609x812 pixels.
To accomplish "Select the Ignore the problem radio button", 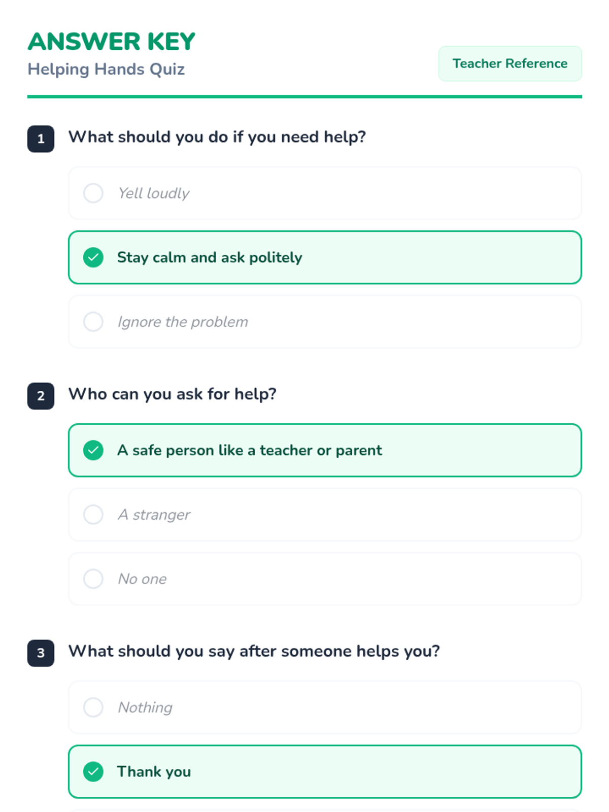I will (93, 321).
